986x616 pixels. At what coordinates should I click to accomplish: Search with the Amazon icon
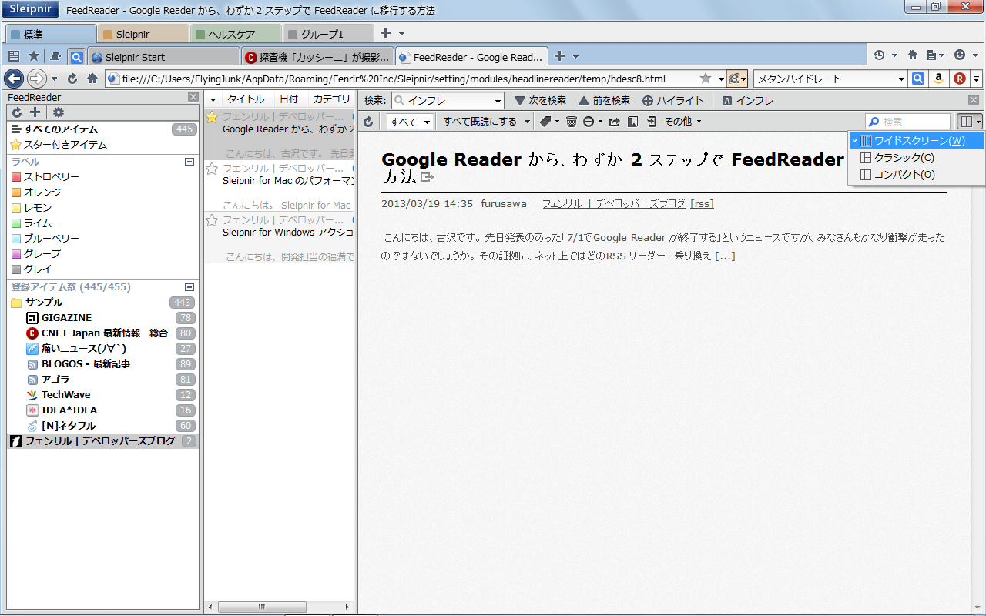[x=939, y=79]
